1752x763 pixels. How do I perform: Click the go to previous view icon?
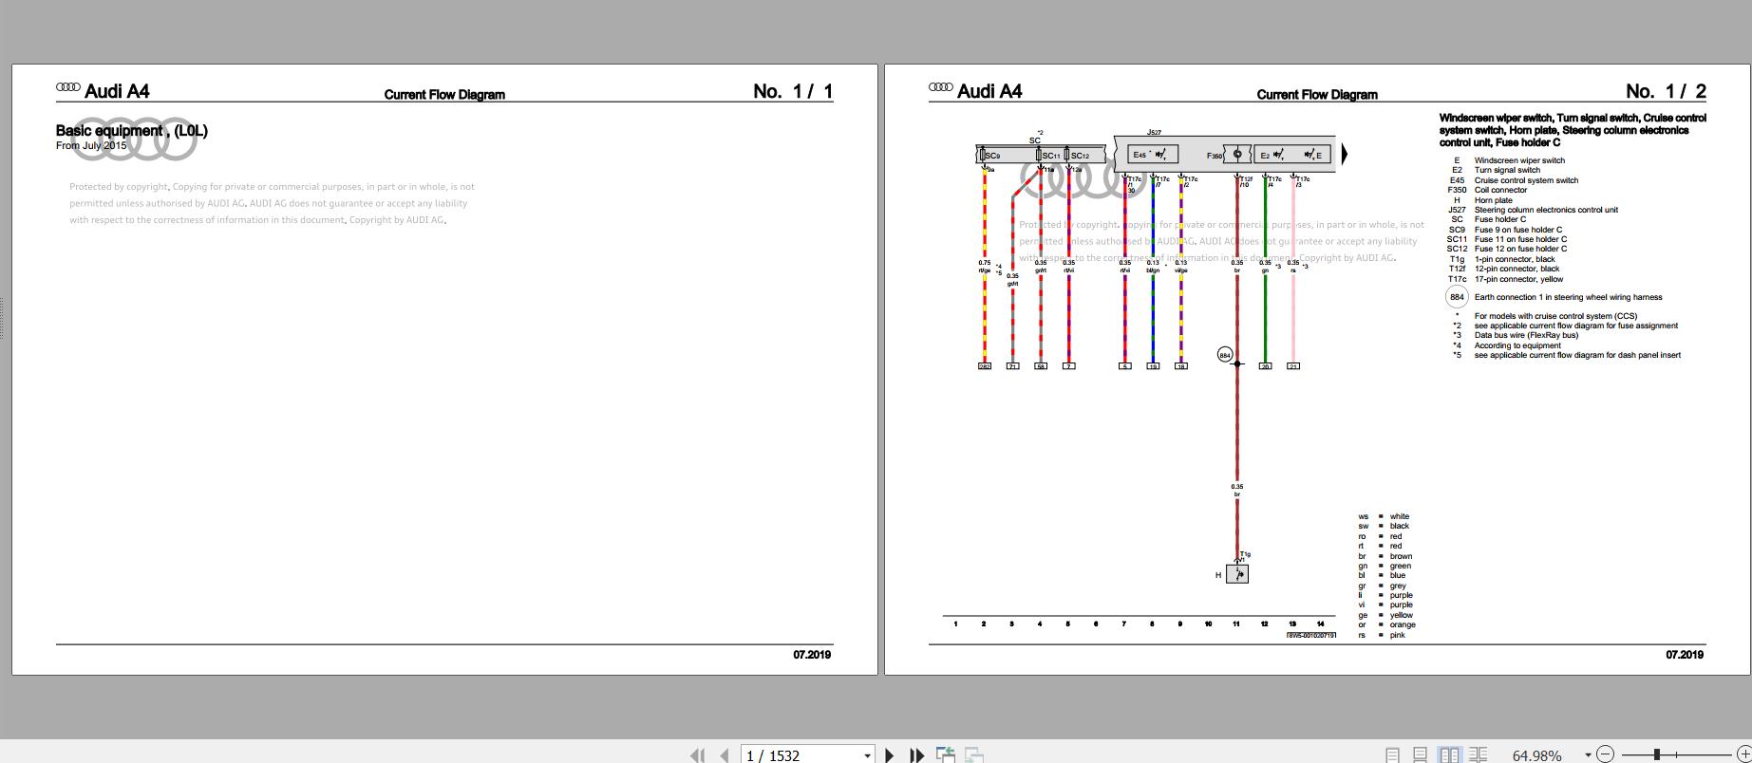(x=946, y=754)
